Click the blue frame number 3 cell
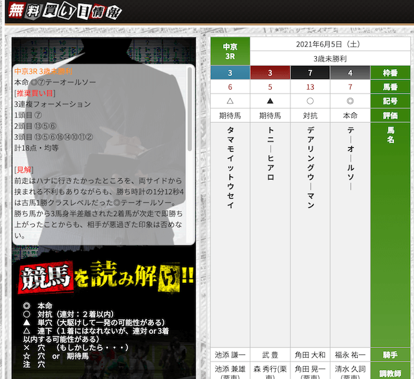 click(x=230, y=73)
